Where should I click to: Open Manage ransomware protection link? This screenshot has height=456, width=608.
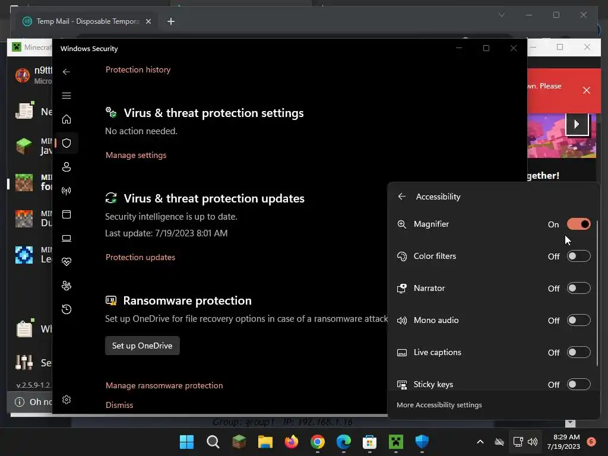(164, 385)
